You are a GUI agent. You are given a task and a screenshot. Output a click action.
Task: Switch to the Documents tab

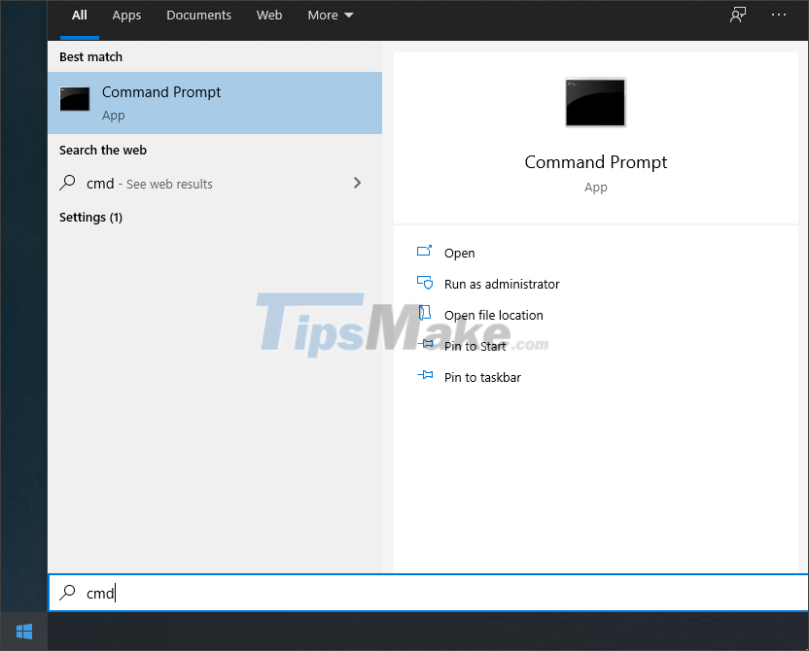coord(198,15)
